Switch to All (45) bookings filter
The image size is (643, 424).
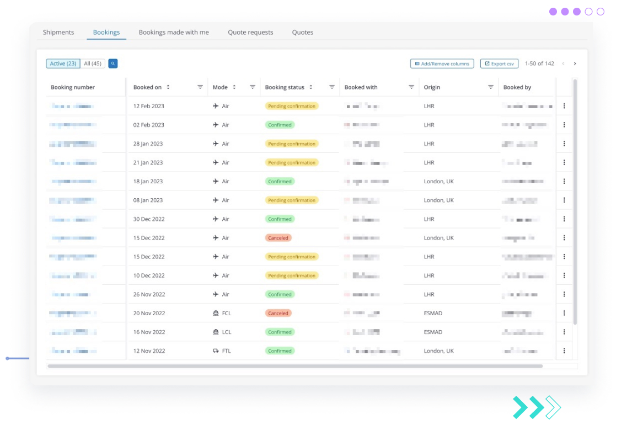(93, 63)
